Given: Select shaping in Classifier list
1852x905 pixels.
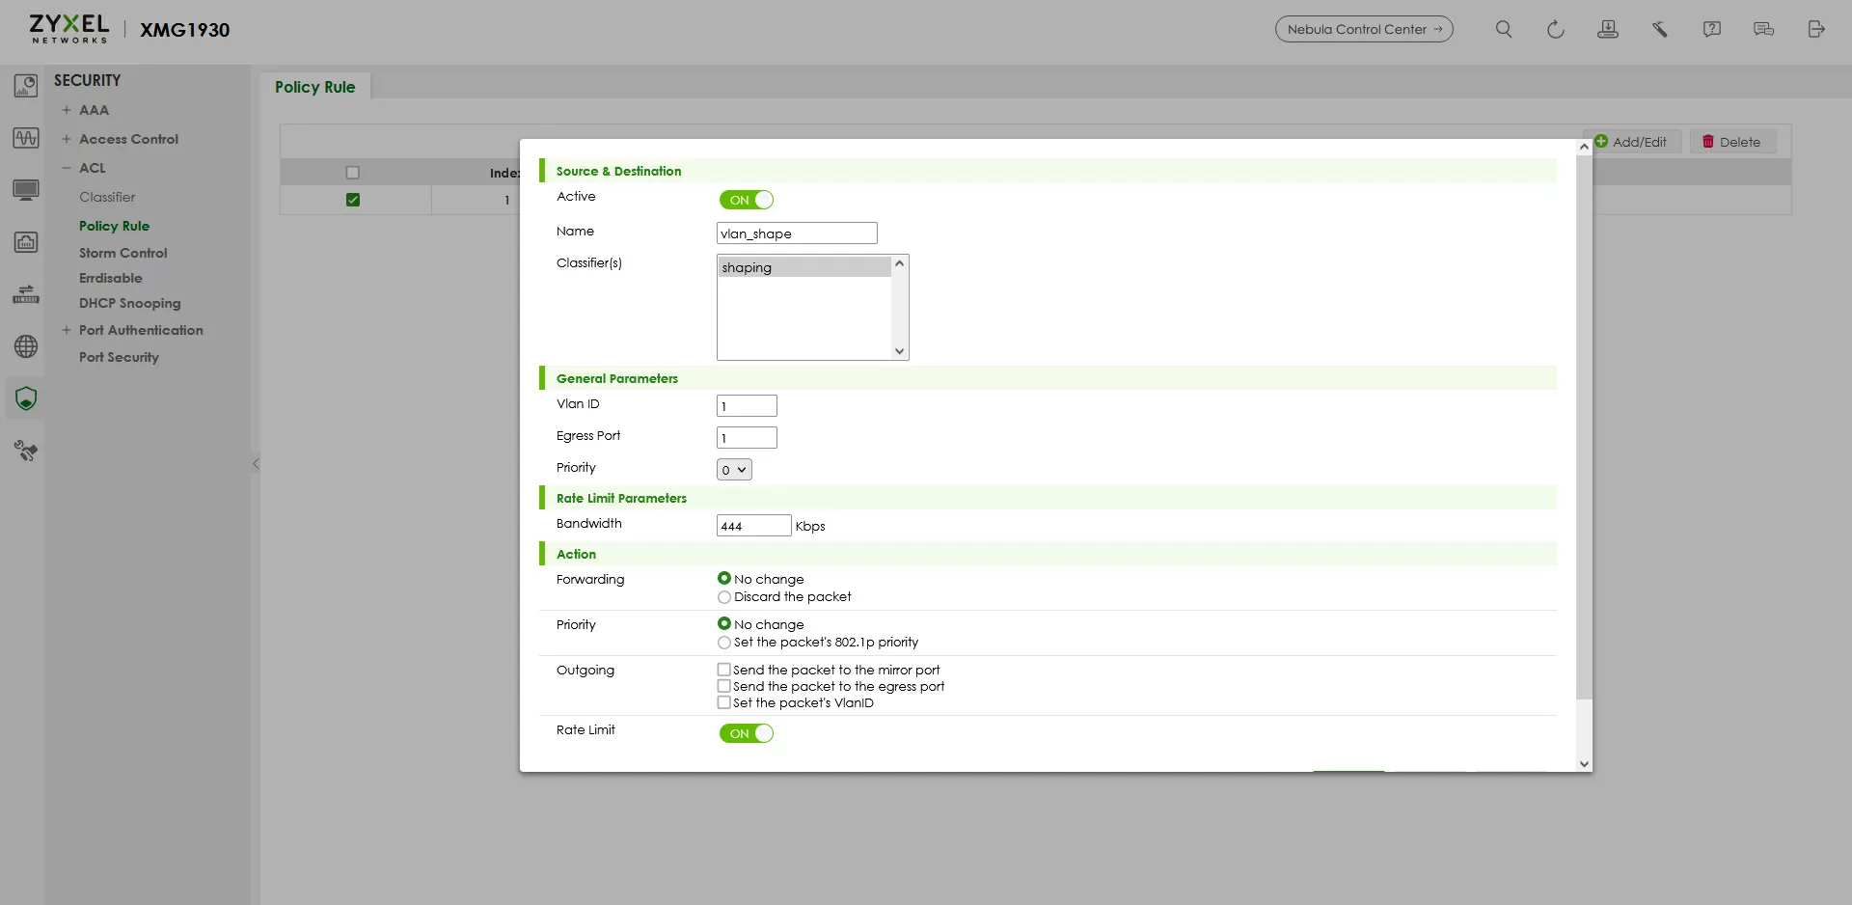Looking at the screenshot, I should coord(804,267).
